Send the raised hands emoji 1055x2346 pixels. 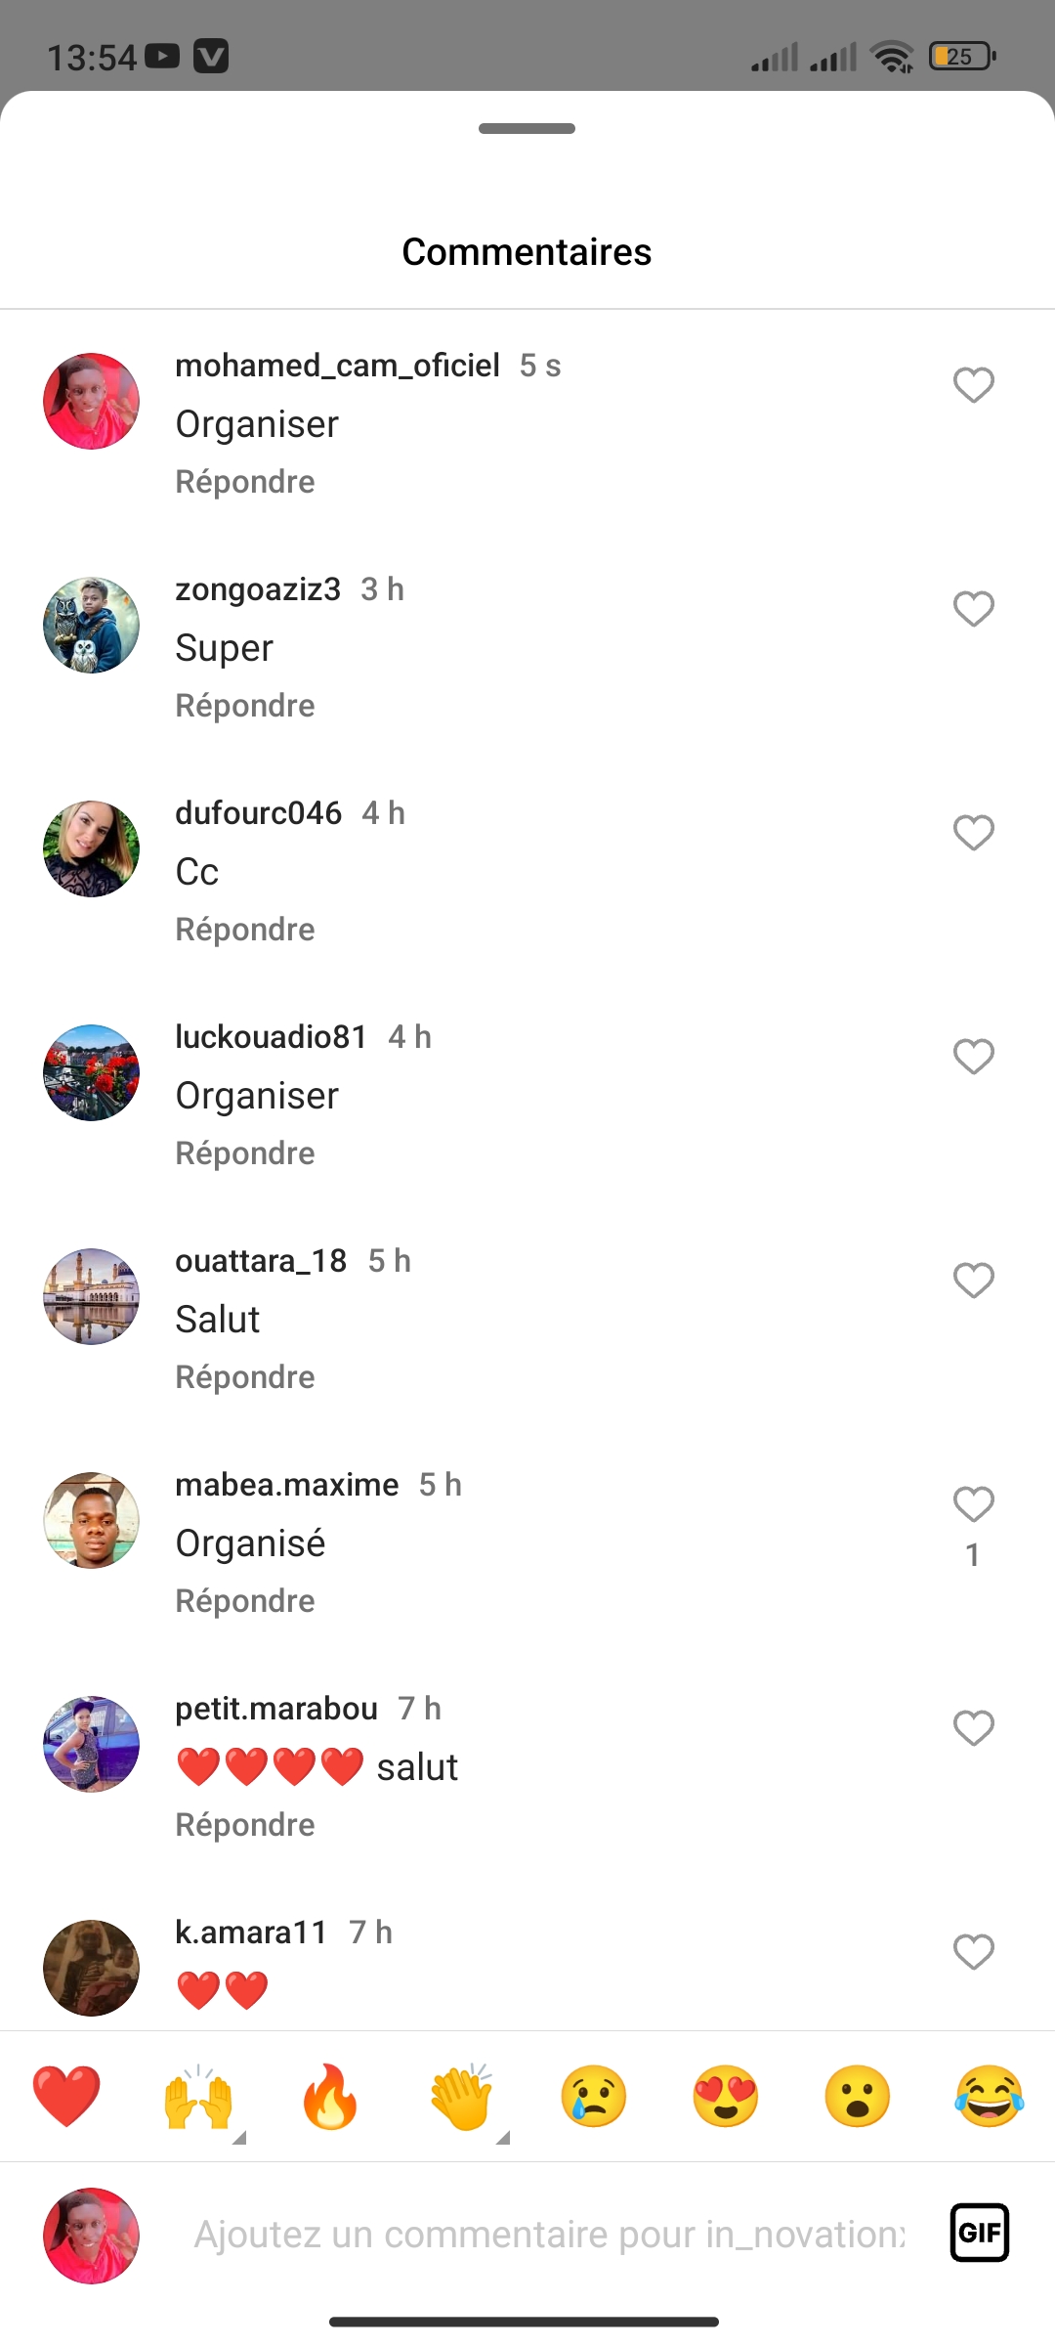pyautogui.click(x=198, y=2096)
